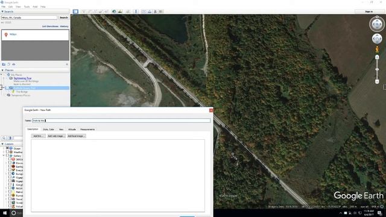Click the Cortana circle on the taskbar
This screenshot has height=217, width=386.
click(14, 213)
